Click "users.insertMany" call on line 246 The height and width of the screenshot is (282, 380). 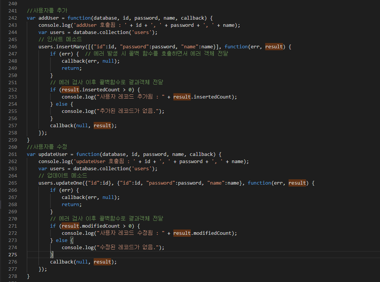(x=62, y=46)
